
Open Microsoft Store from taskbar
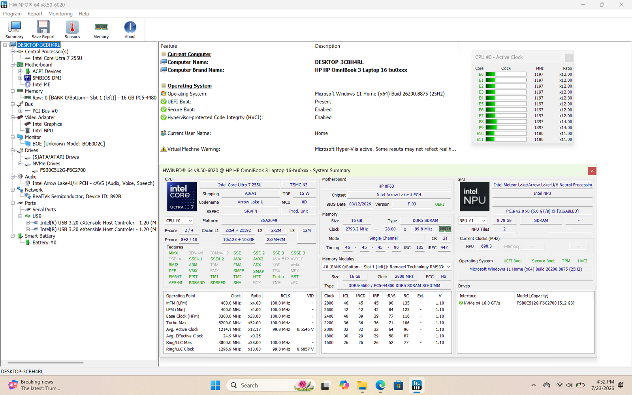[x=399, y=385]
